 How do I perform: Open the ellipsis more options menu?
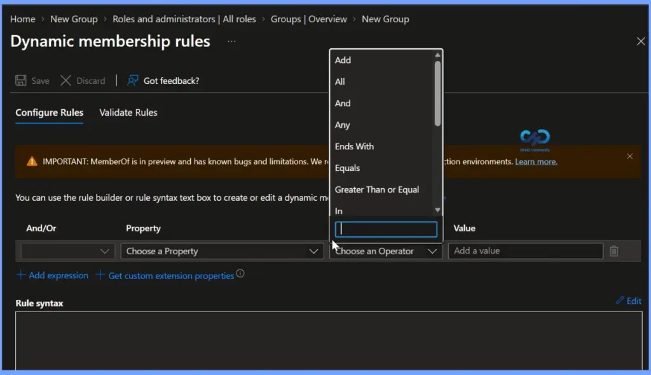(231, 41)
